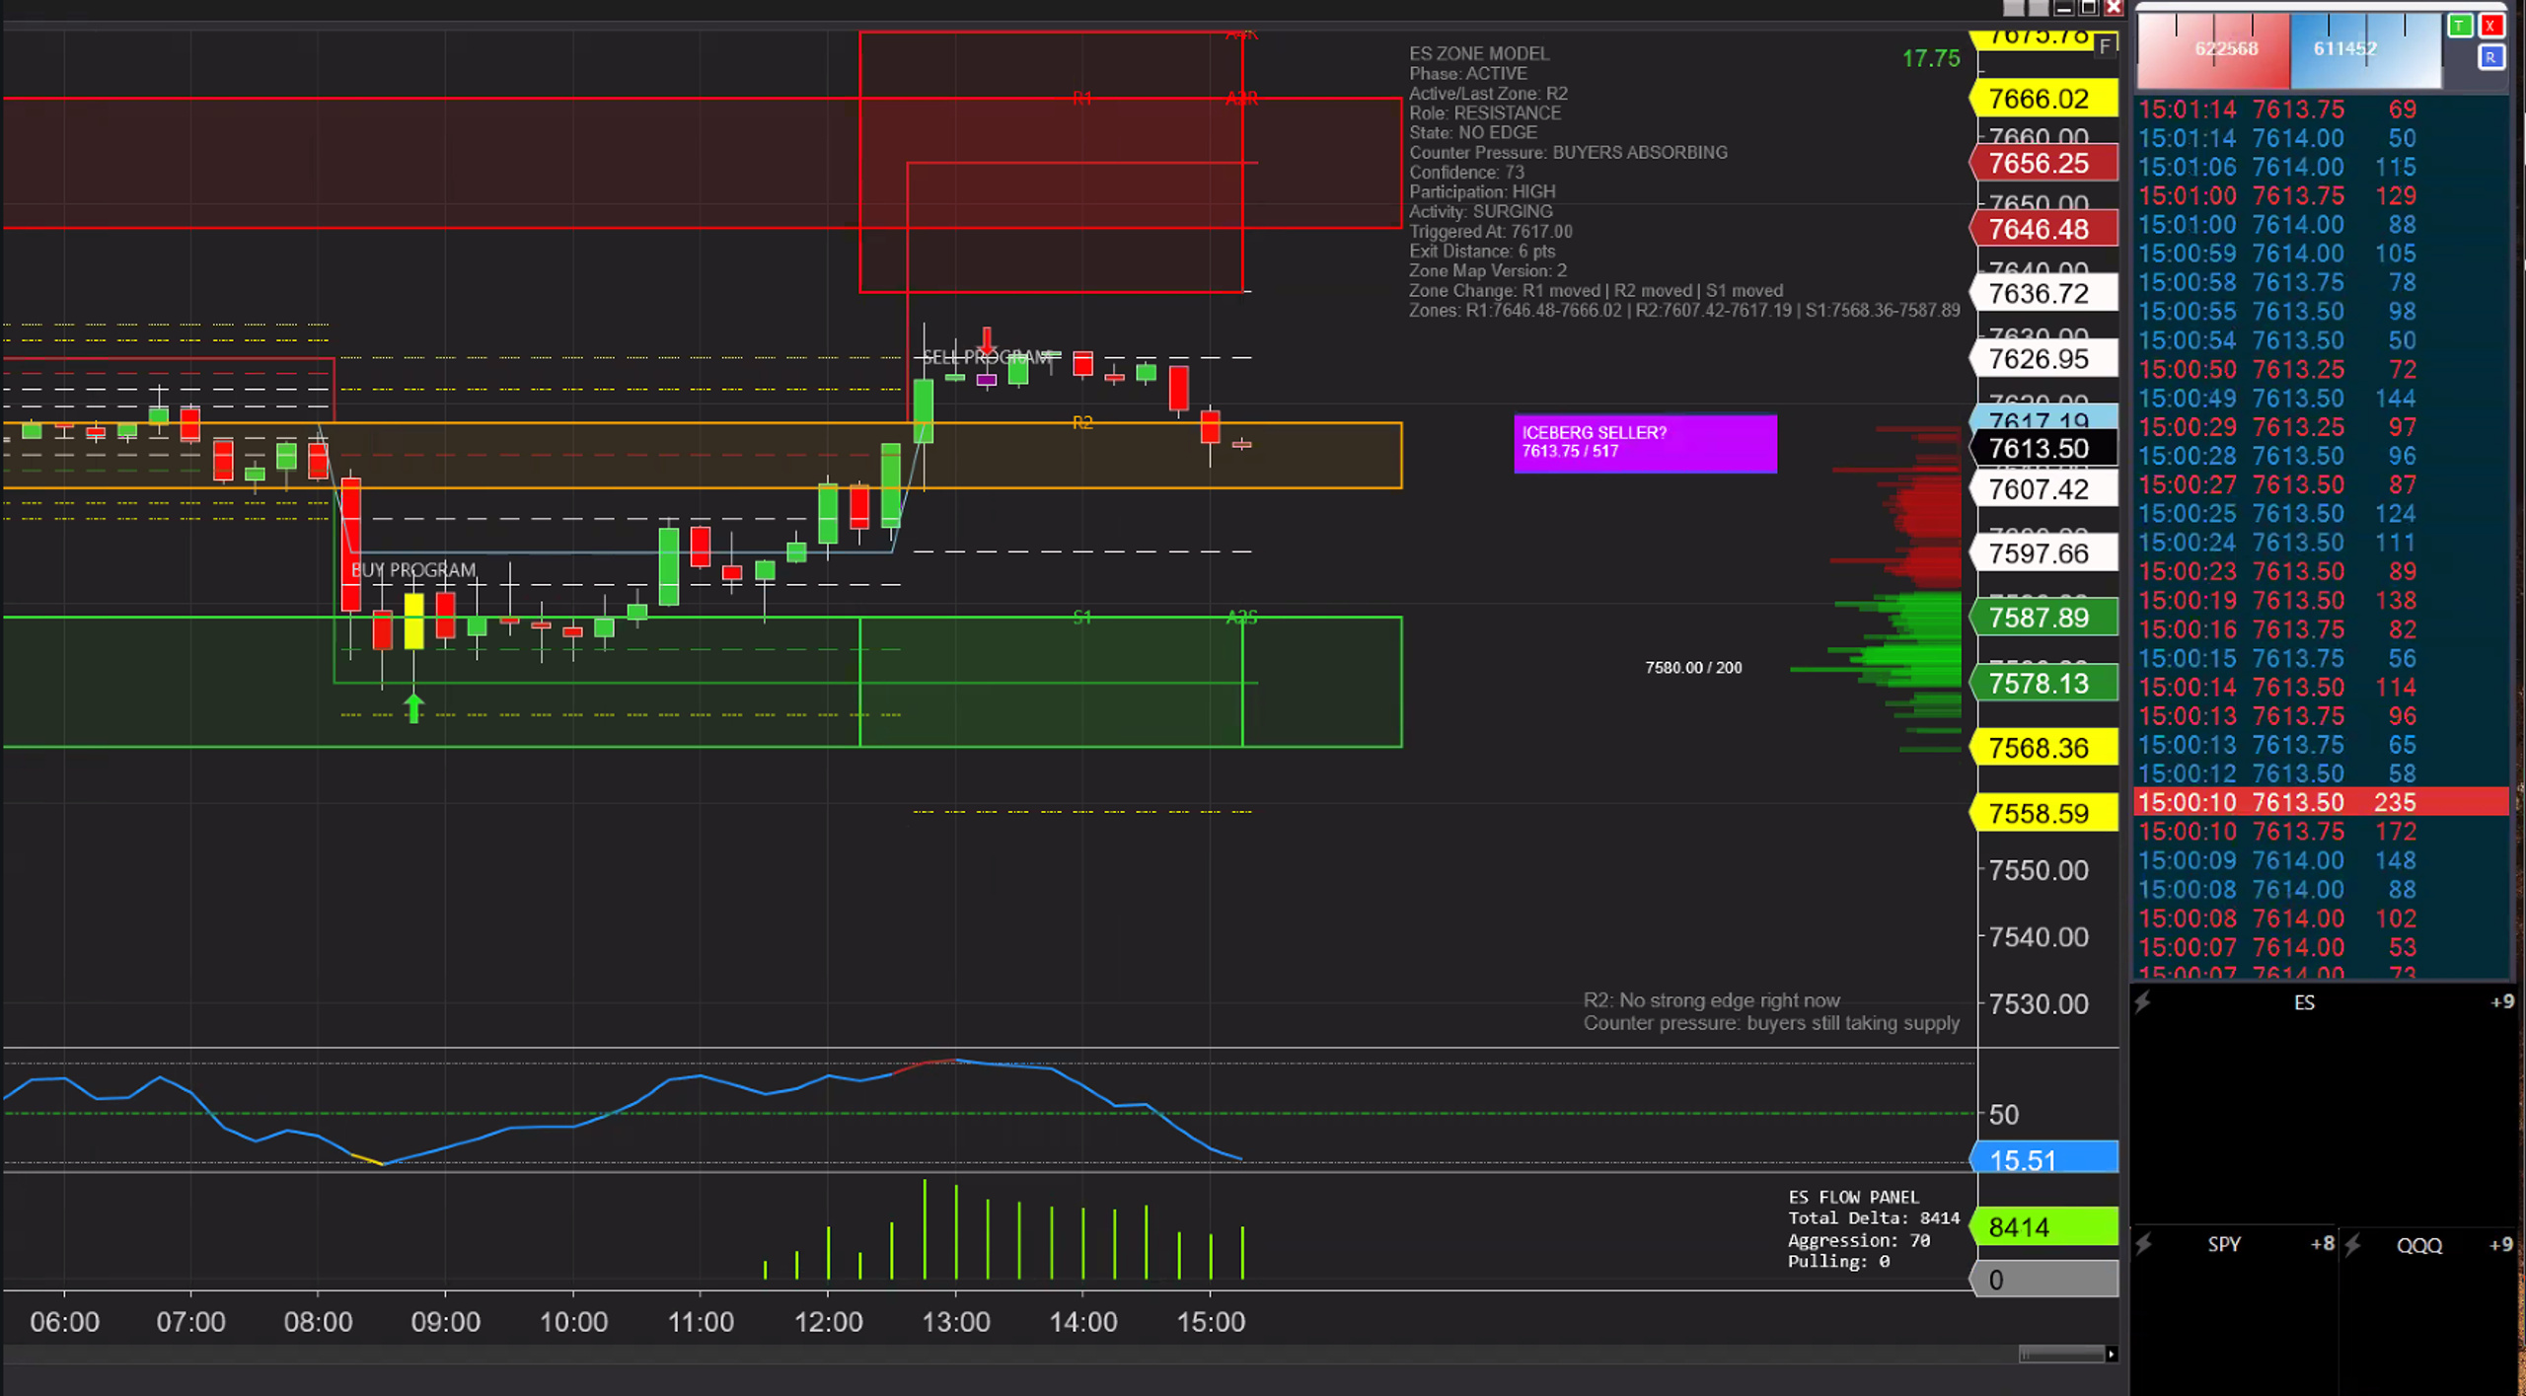
Task: Click the chart window's restore icon in the title bar
Action: coord(2088,8)
